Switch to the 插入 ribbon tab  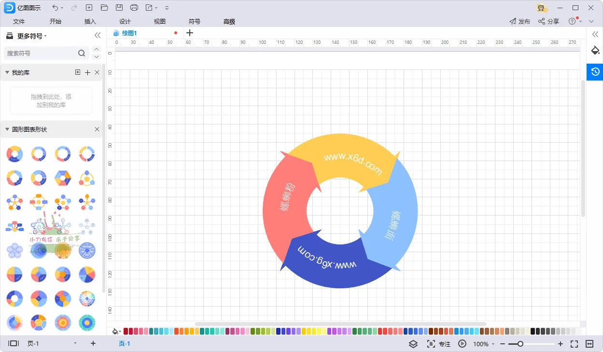point(89,21)
